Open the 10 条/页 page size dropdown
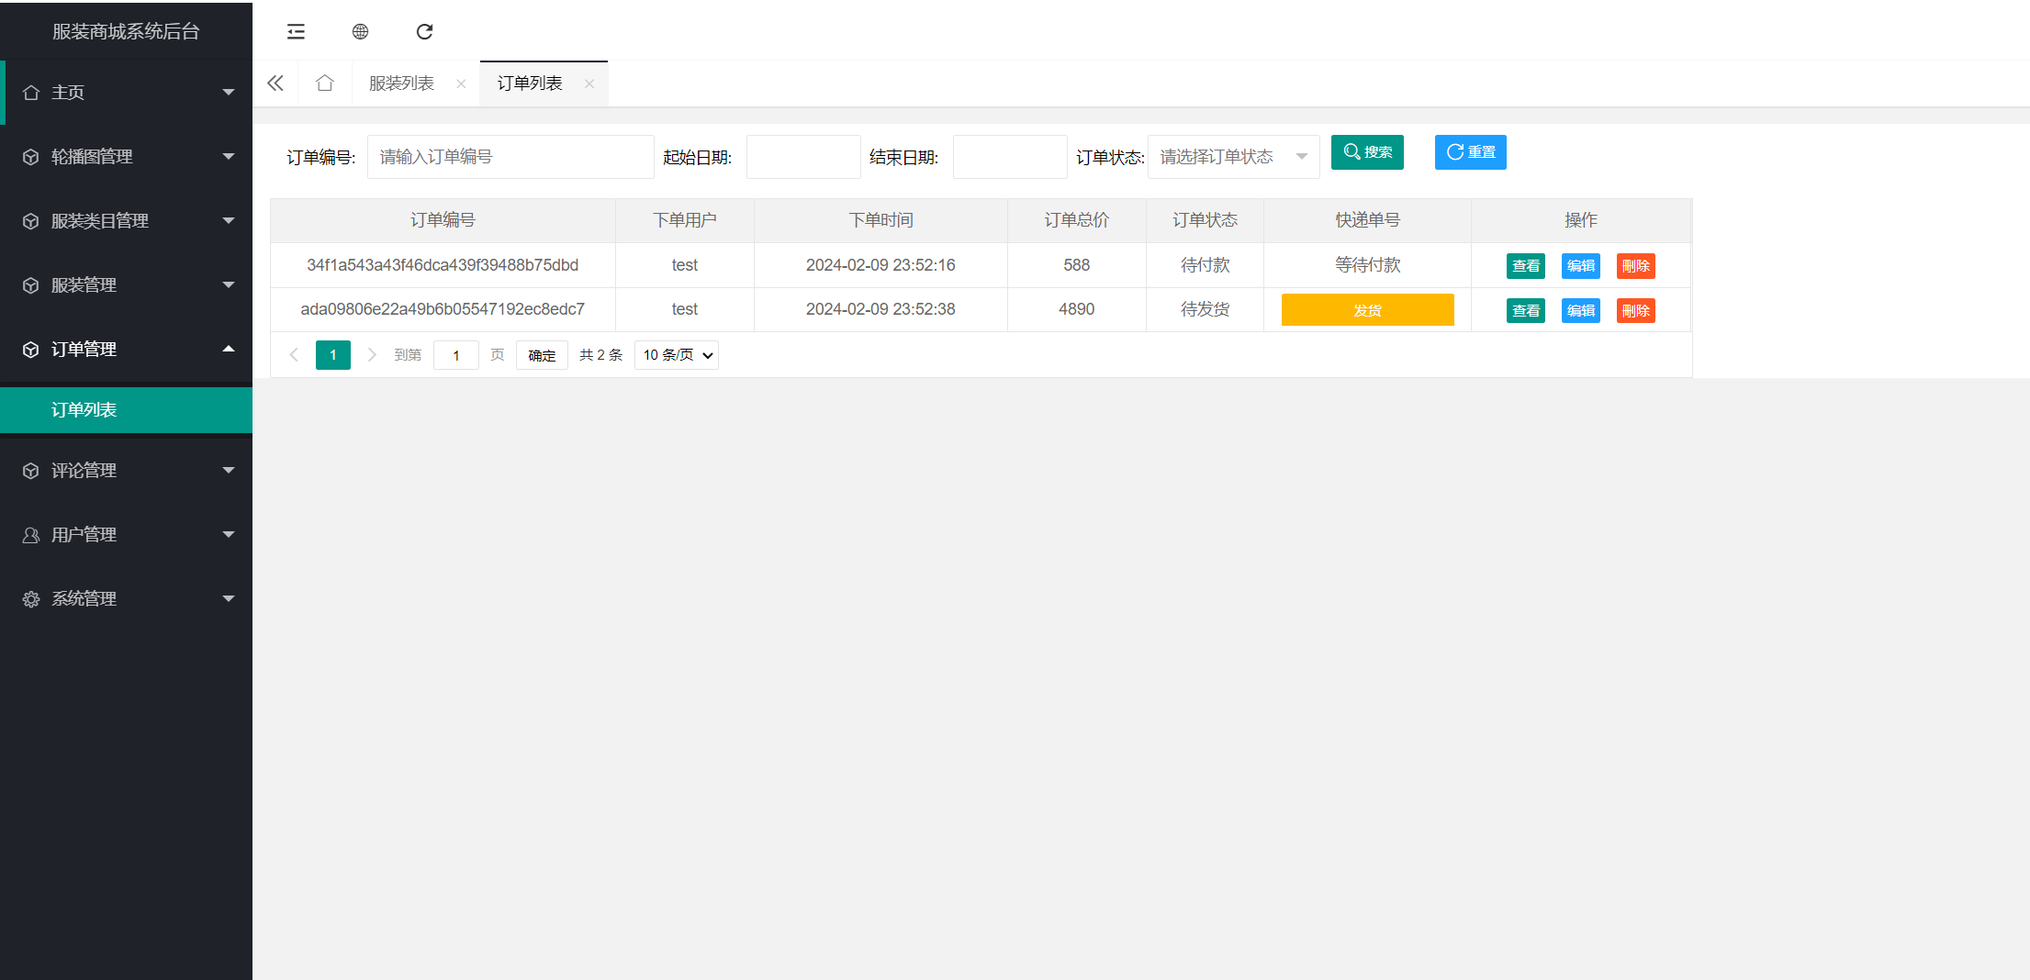The width and height of the screenshot is (2030, 980). [677, 355]
